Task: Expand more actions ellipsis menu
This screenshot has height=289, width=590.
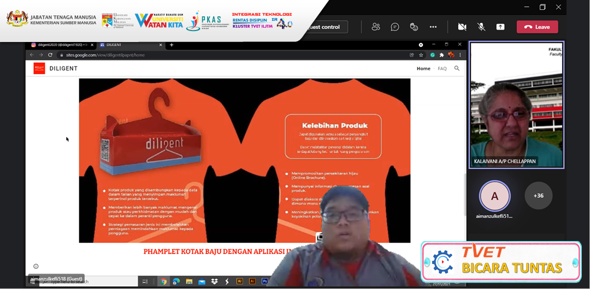Action: pos(433,27)
